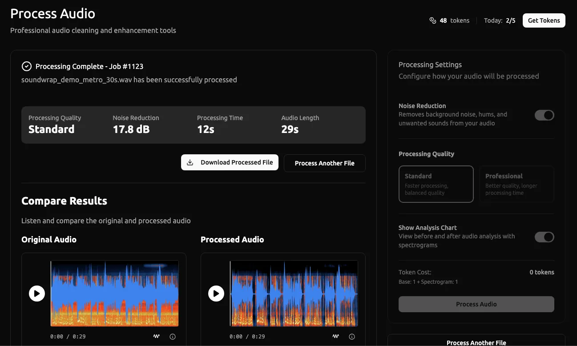577x346 pixels.
Task: Click the "Processing Settings" panel heading
Action: (430, 65)
